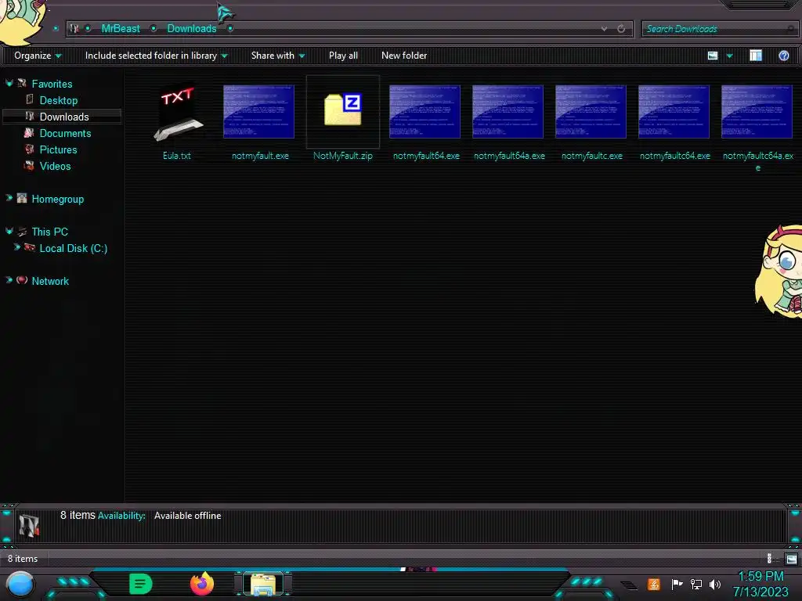Expand the Homegroup tree node
The image size is (802, 601).
[9, 198]
